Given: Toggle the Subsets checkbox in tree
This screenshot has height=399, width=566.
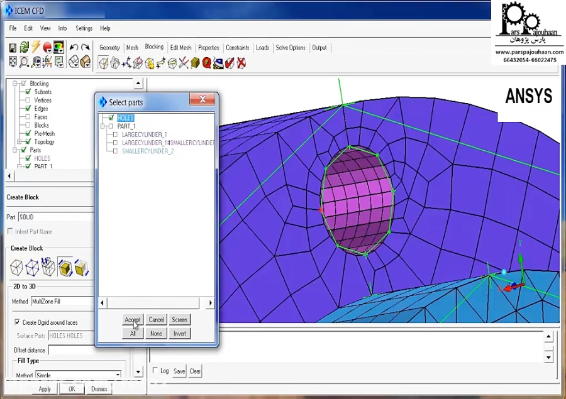Looking at the screenshot, I should [28, 92].
